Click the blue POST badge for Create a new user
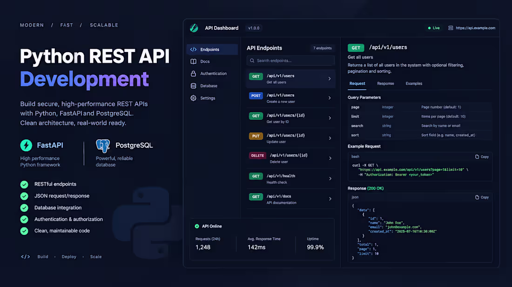This screenshot has width=512, height=287. click(x=256, y=96)
